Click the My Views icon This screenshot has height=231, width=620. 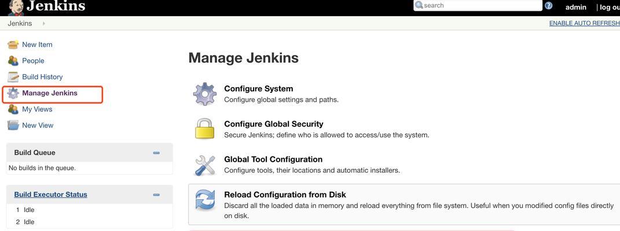tap(13, 109)
